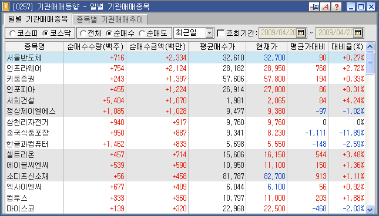Sort by 대비율(%) column header
The width and height of the screenshot is (379, 216).
point(347,46)
